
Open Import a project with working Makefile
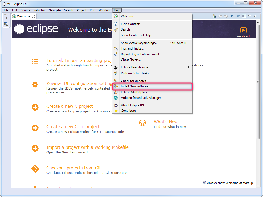(x=88, y=147)
